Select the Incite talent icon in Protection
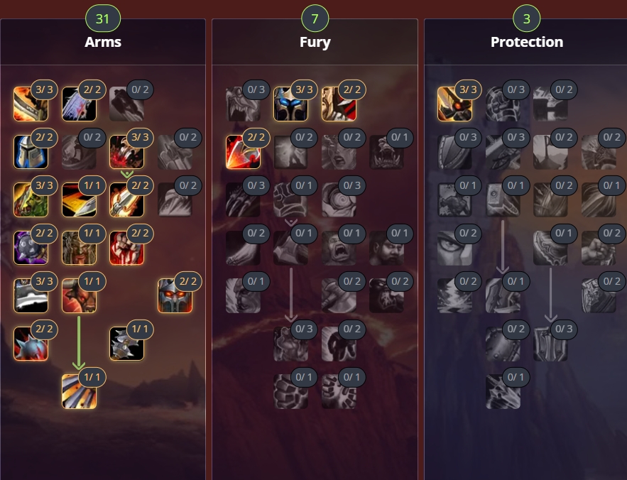The image size is (627, 480). pyautogui.click(x=454, y=104)
